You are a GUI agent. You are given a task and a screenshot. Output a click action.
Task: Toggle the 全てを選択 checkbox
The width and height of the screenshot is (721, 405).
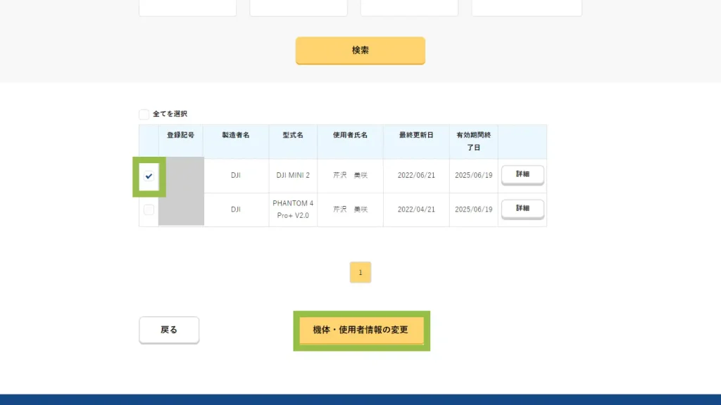click(144, 114)
